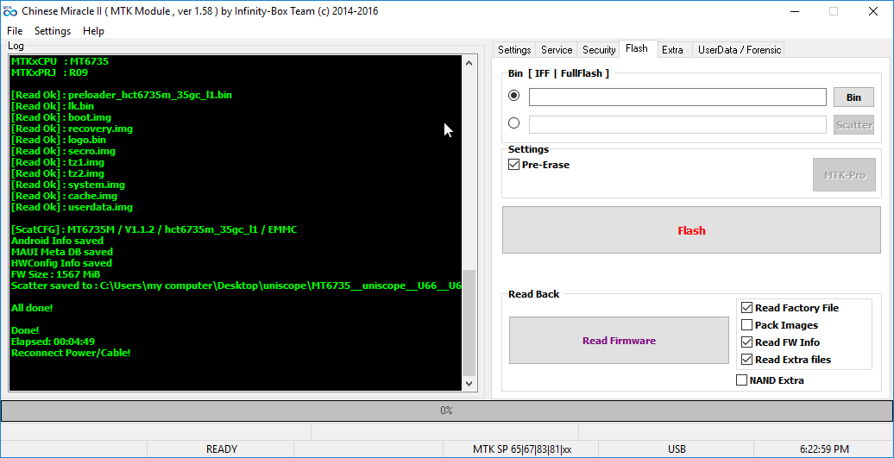Click the log line 'All done!'
894x458 pixels.
click(32, 308)
